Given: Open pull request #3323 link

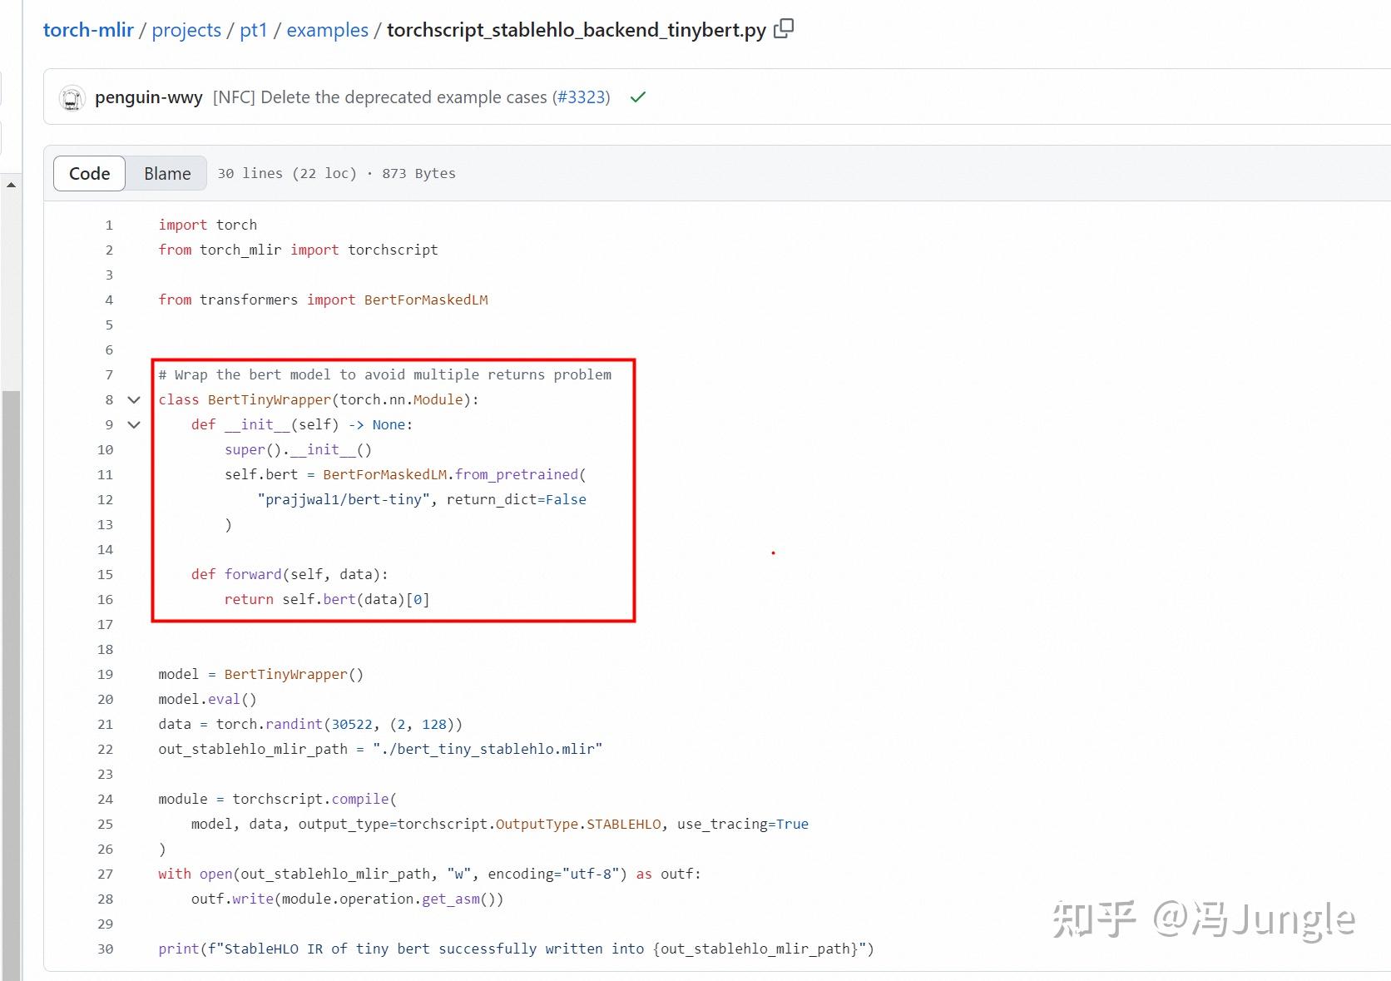Looking at the screenshot, I should [582, 97].
